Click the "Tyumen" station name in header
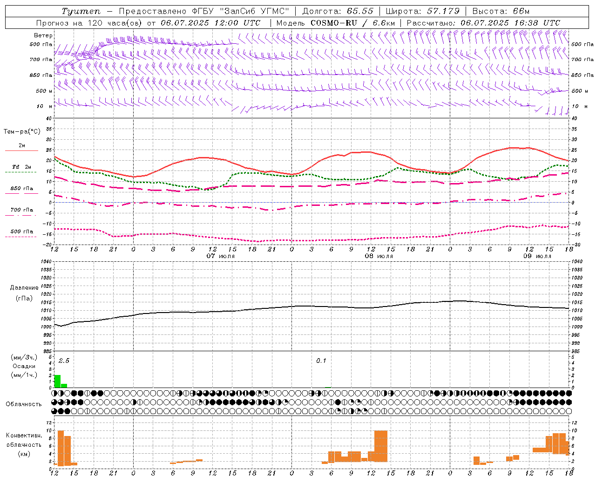Viewport: 596px width, 477px height. pyautogui.click(x=81, y=11)
